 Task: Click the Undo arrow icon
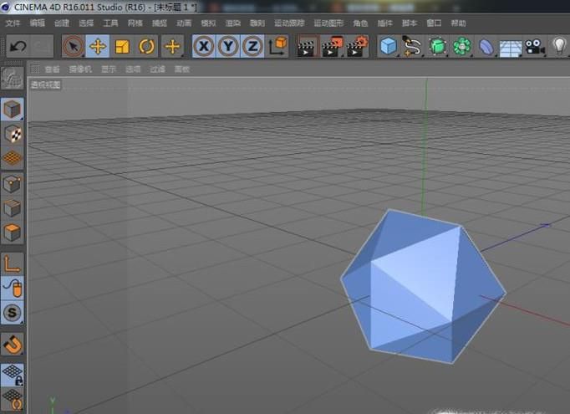pos(18,46)
